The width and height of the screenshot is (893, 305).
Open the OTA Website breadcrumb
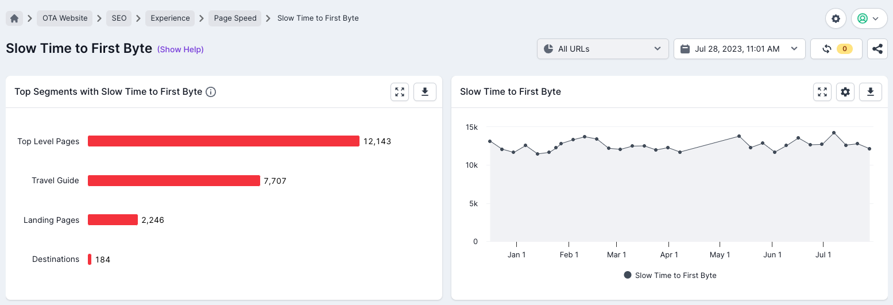coord(65,18)
